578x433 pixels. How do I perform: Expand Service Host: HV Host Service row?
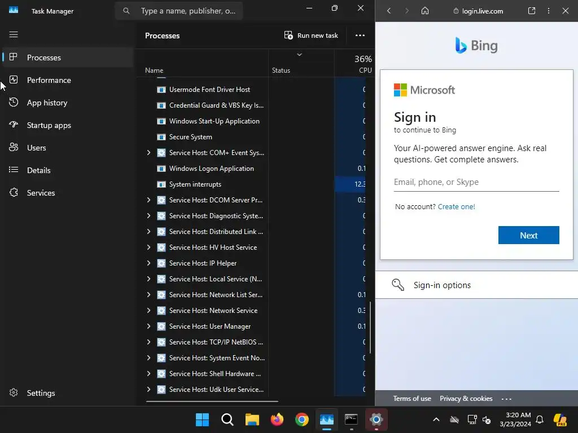click(148, 248)
